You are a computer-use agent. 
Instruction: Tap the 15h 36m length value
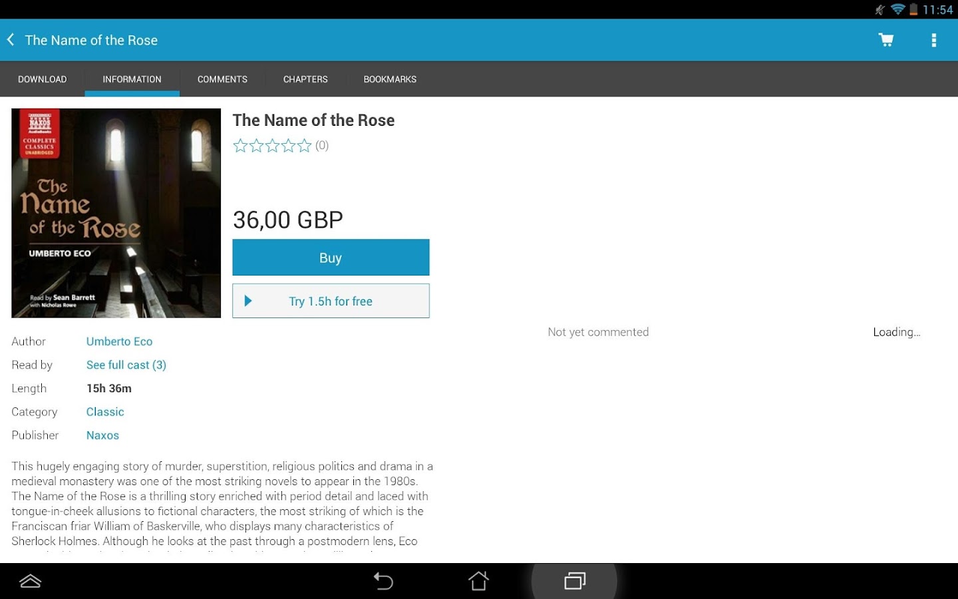[109, 389]
